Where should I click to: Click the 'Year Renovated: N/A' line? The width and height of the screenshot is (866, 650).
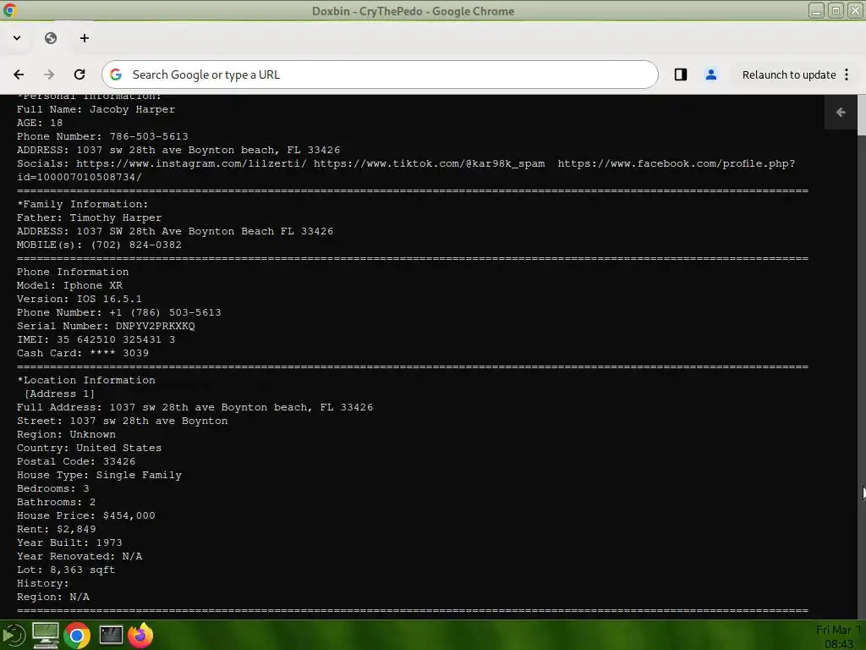pyautogui.click(x=79, y=557)
